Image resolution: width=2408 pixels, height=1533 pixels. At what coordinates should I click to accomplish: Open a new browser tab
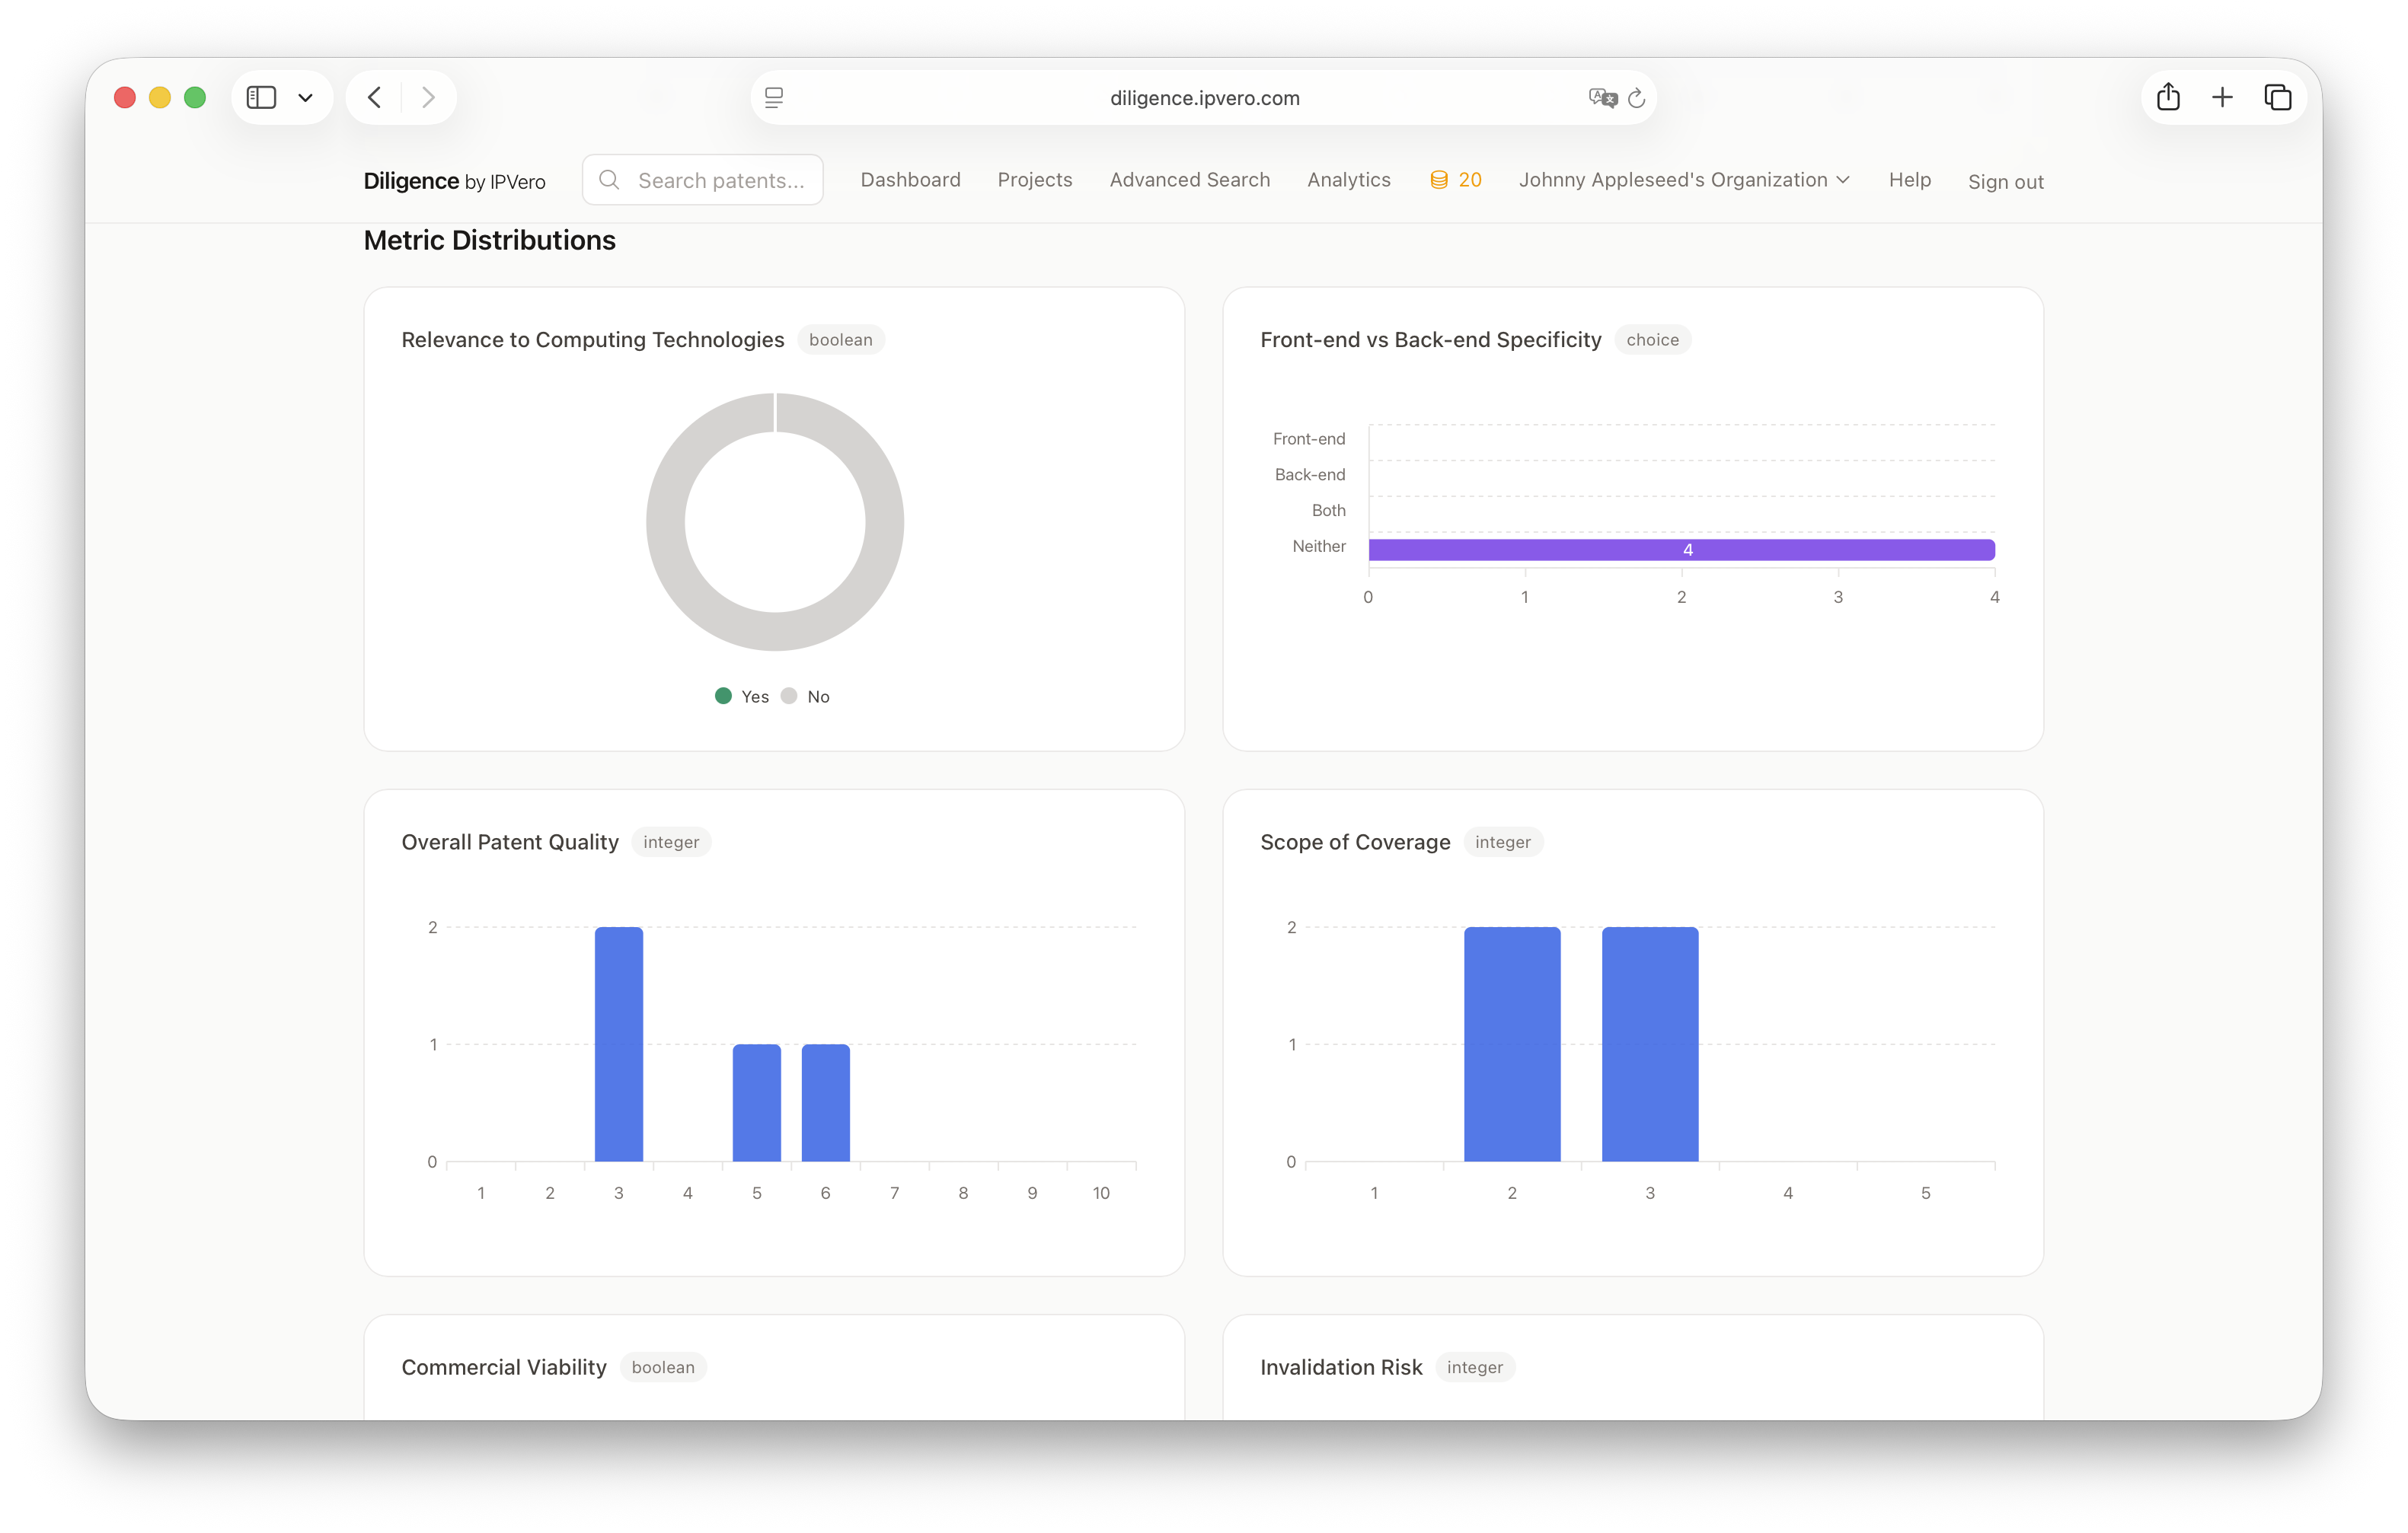tap(2222, 97)
